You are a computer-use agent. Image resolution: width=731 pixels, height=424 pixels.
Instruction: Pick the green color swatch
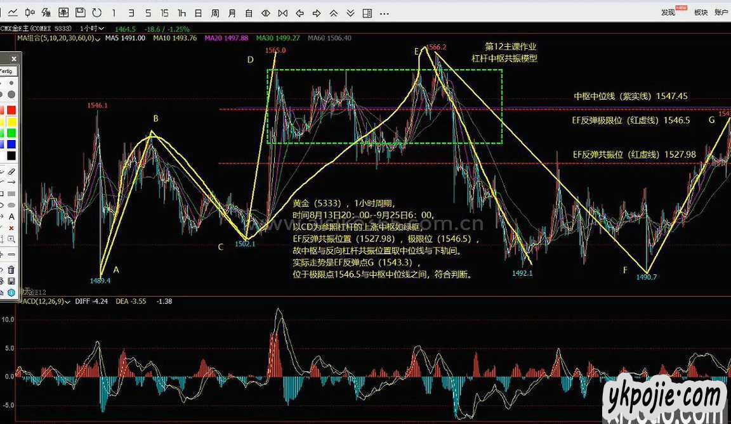coord(11,133)
